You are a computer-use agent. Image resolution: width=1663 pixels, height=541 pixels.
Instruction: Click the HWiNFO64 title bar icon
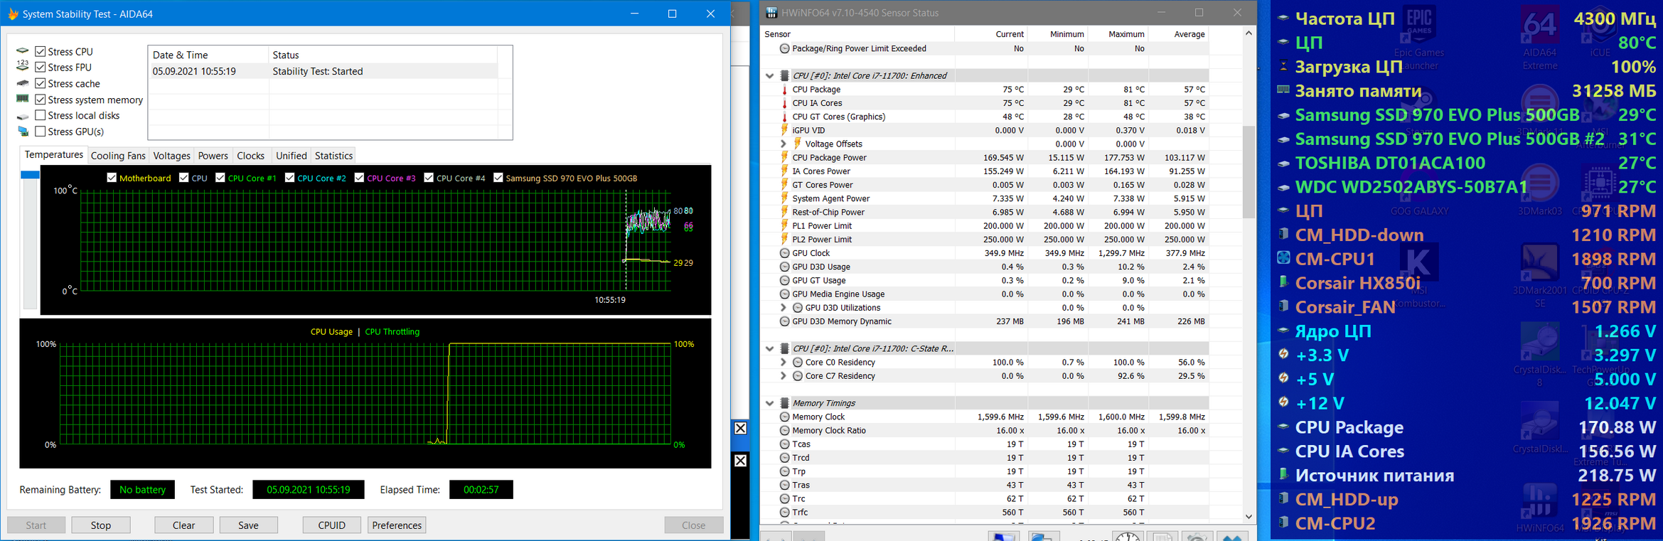click(771, 13)
